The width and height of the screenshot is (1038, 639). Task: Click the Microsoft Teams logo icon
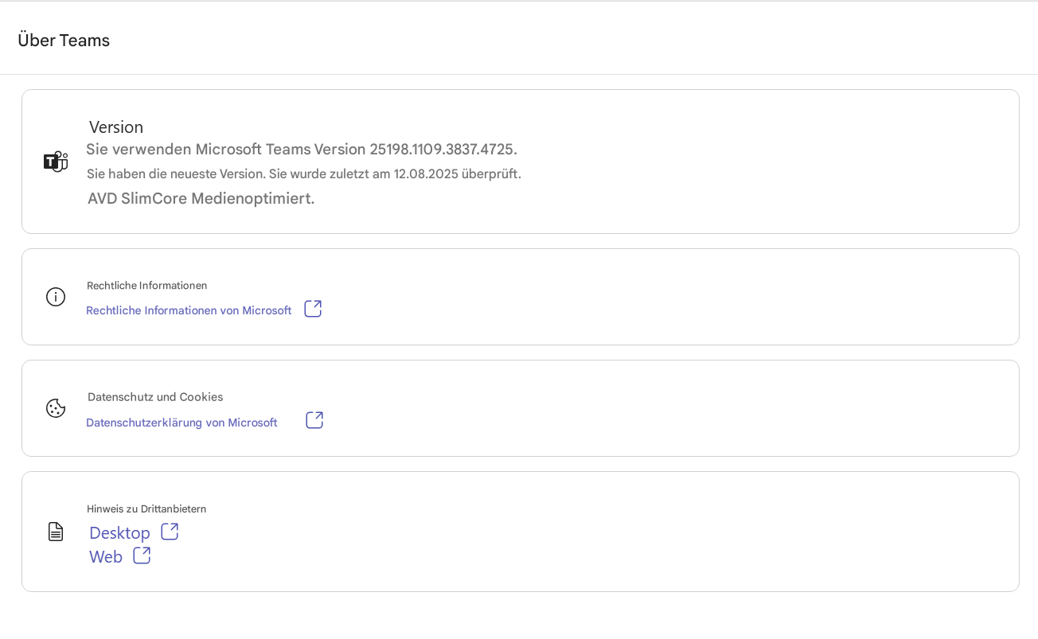click(x=56, y=162)
